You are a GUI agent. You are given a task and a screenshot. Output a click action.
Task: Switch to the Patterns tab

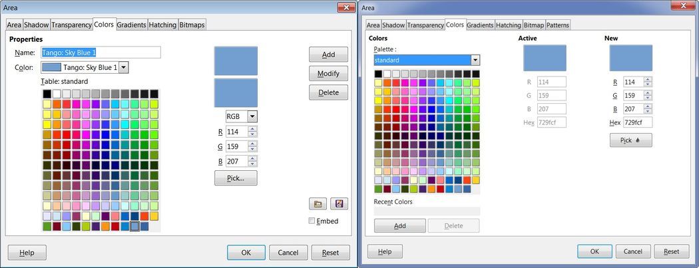[x=558, y=25]
